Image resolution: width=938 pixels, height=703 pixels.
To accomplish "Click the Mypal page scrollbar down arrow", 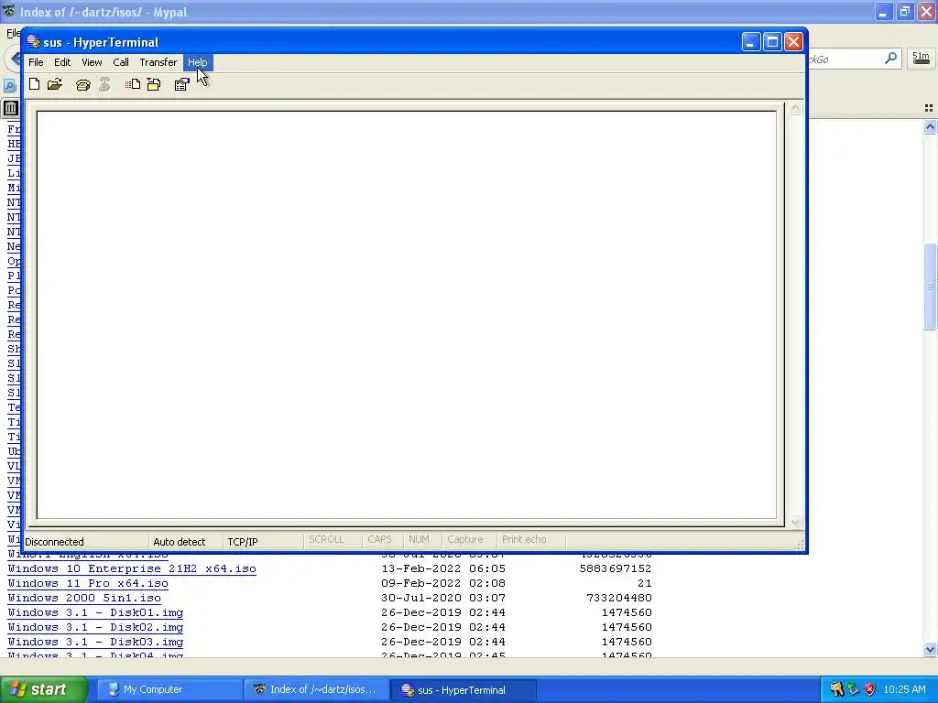I will (930, 649).
